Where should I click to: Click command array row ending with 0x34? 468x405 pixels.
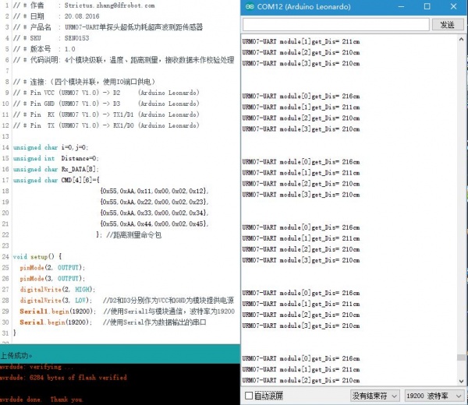154,213
